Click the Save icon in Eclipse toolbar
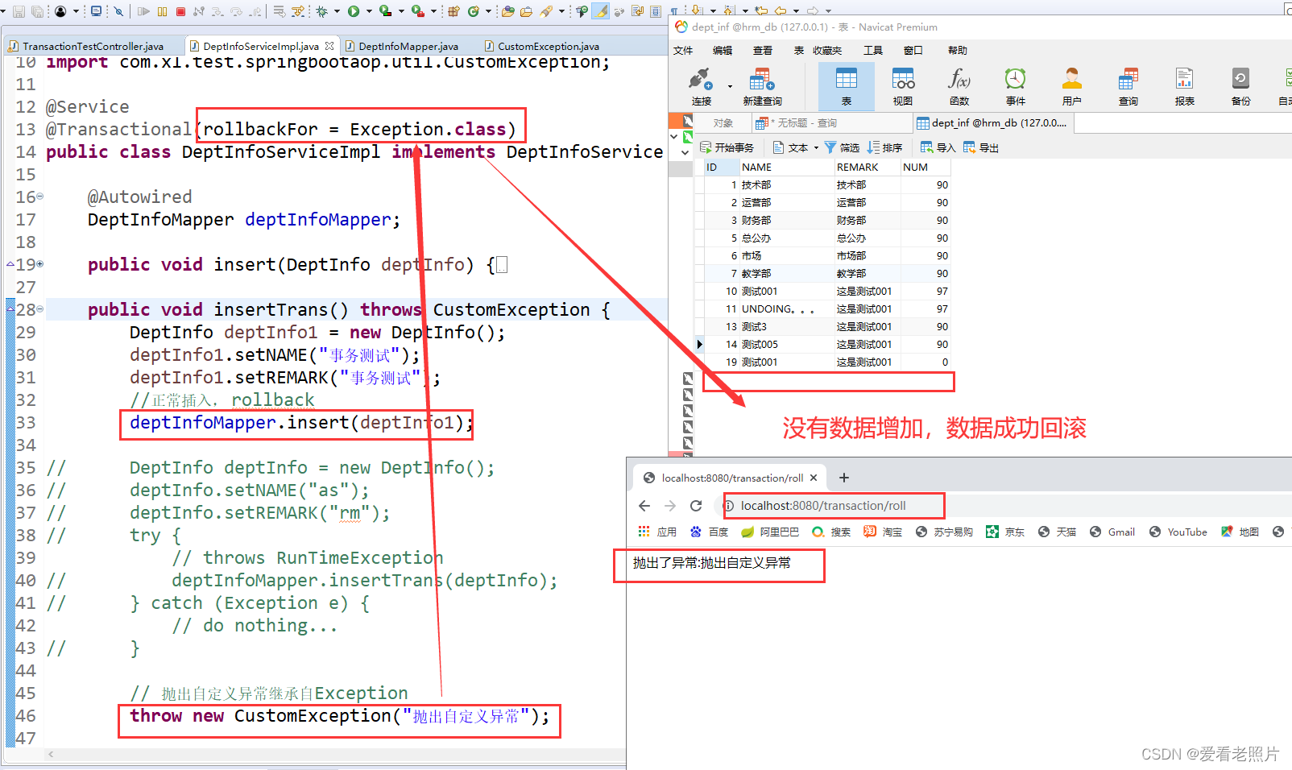Viewport: 1292px width, 770px height. point(19,11)
